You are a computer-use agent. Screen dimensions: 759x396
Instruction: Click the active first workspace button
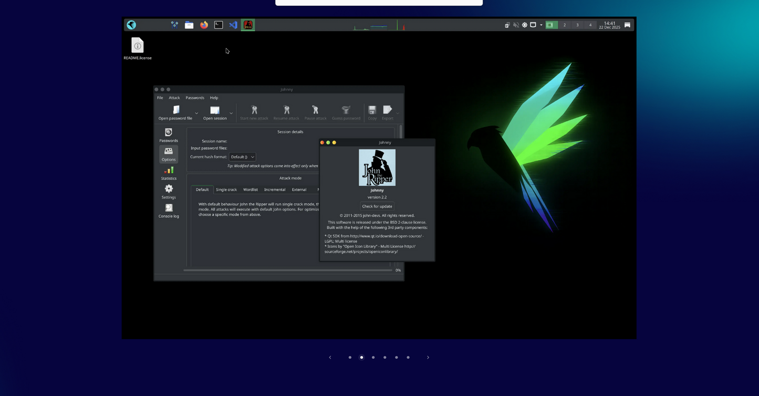pyautogui.click(x=552, y=25)
